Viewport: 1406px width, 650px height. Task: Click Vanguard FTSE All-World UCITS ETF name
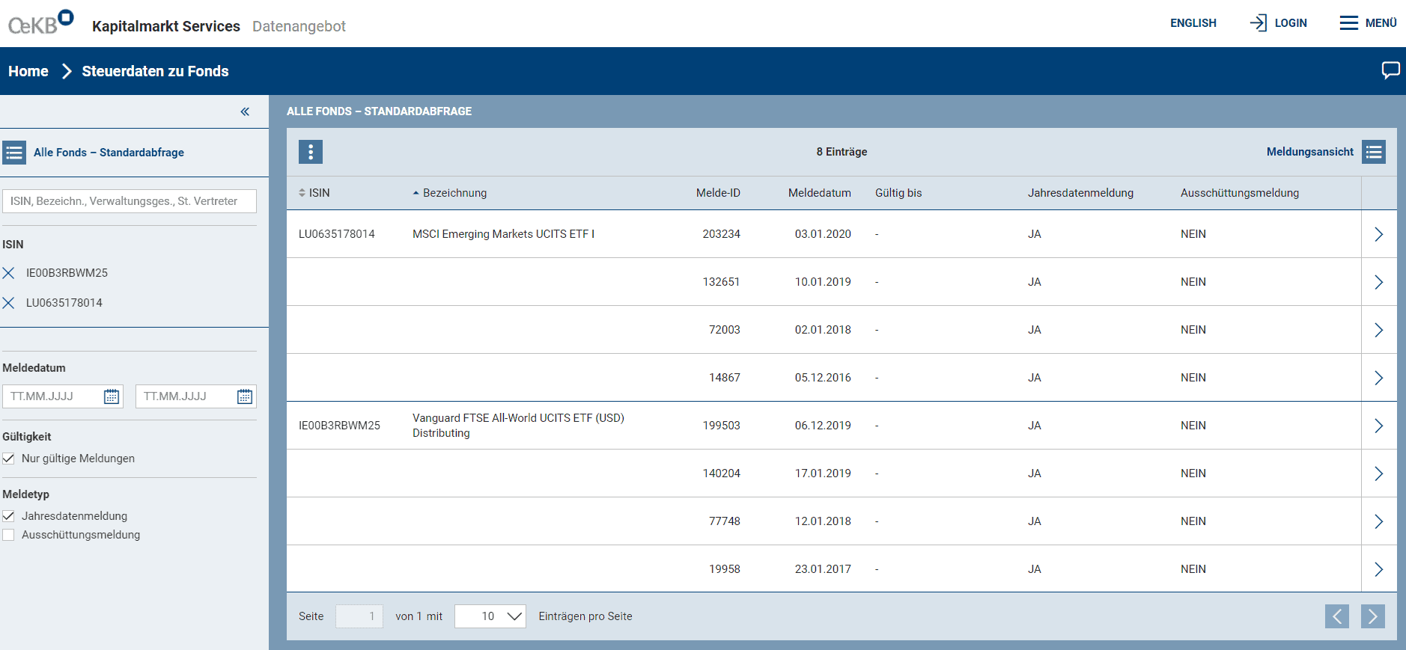(518, 426)
